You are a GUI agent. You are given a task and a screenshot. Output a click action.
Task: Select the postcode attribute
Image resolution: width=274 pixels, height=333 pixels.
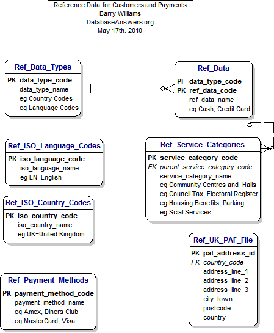pos(217,308)
